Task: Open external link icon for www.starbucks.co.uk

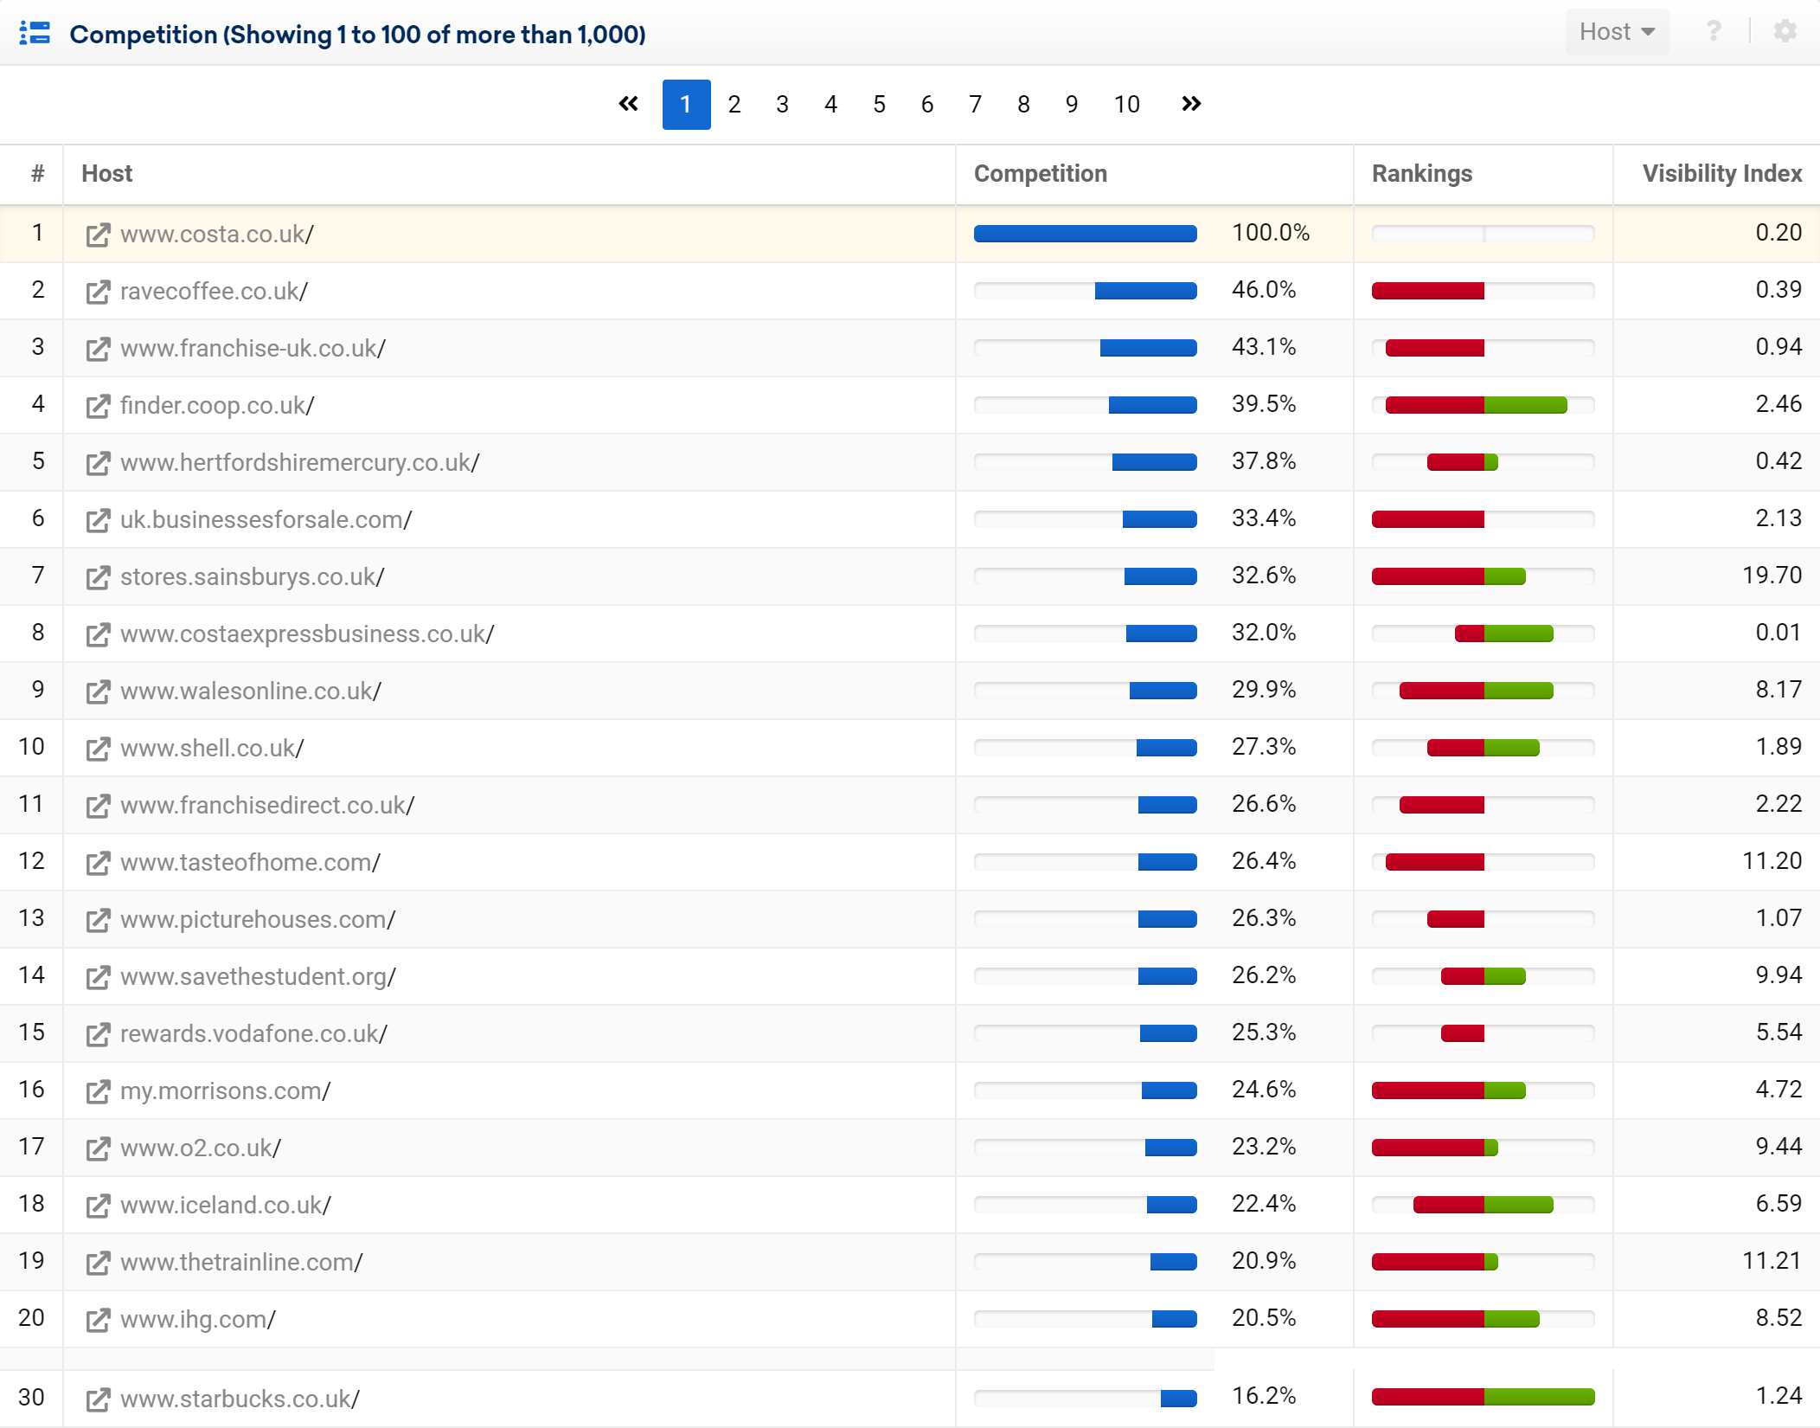Action: pyautogui.click(x=99, y=1399)
